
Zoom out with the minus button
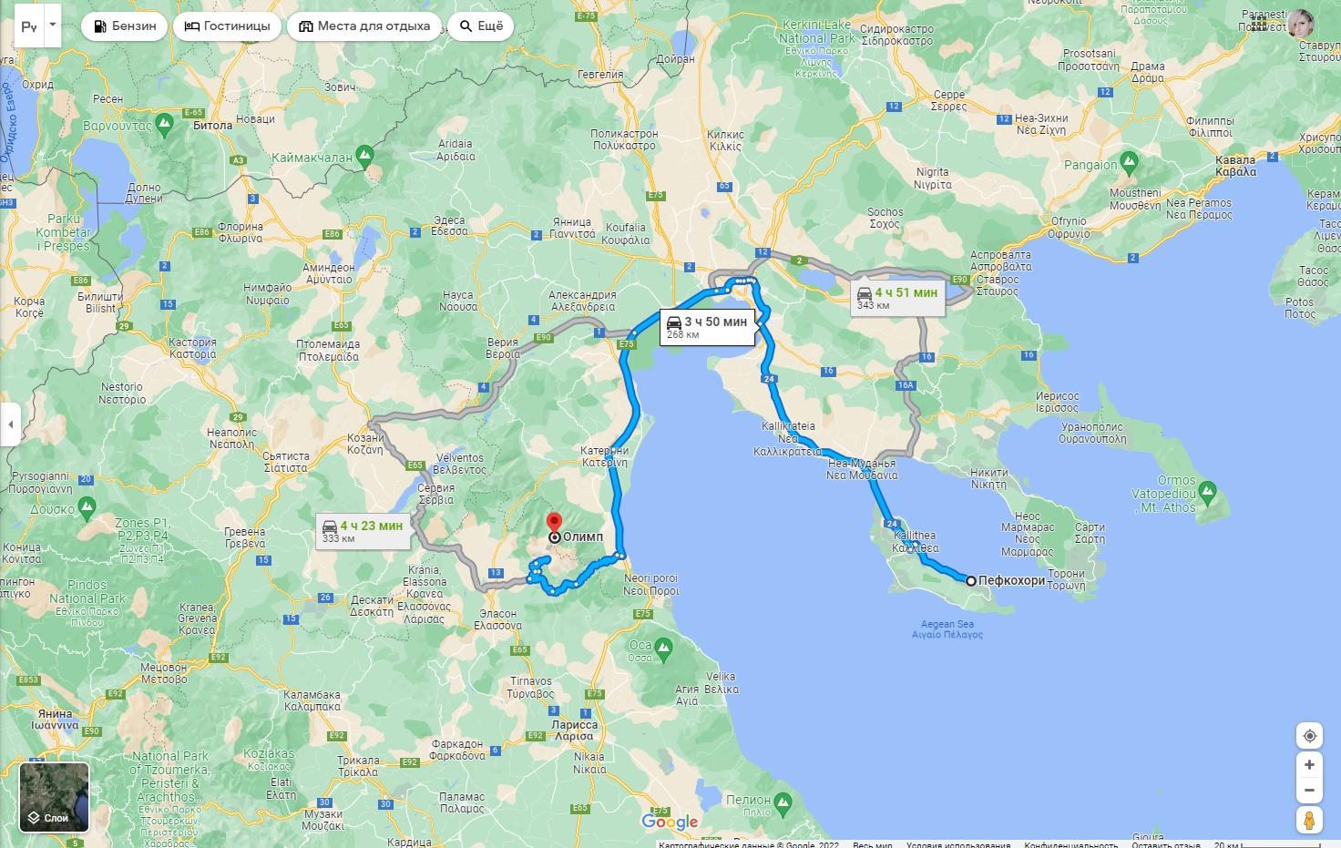tap(1309, 791)
